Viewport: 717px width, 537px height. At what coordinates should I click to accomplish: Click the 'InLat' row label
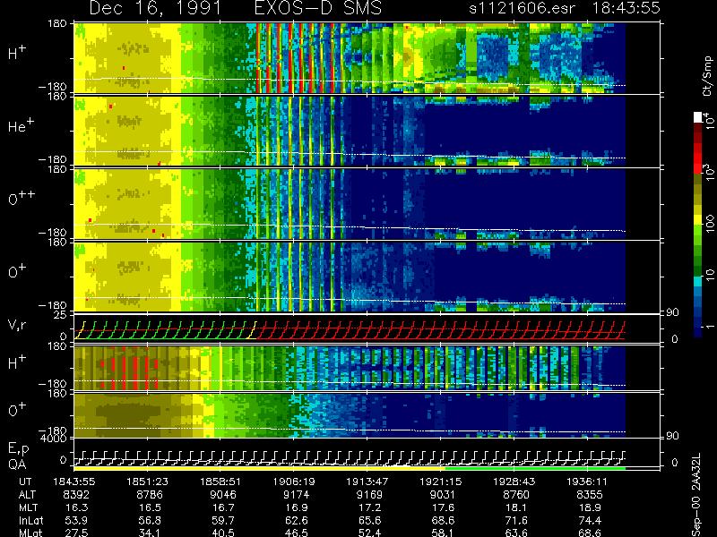click(x=30, y=520)
